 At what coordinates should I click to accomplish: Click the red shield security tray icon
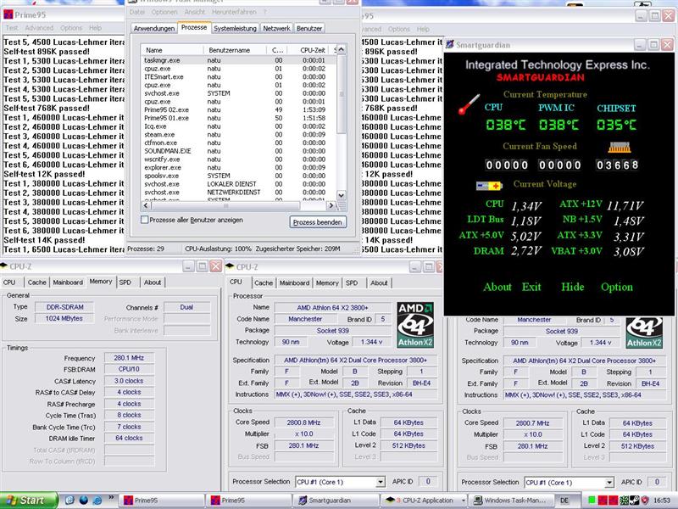pos(644,501)
